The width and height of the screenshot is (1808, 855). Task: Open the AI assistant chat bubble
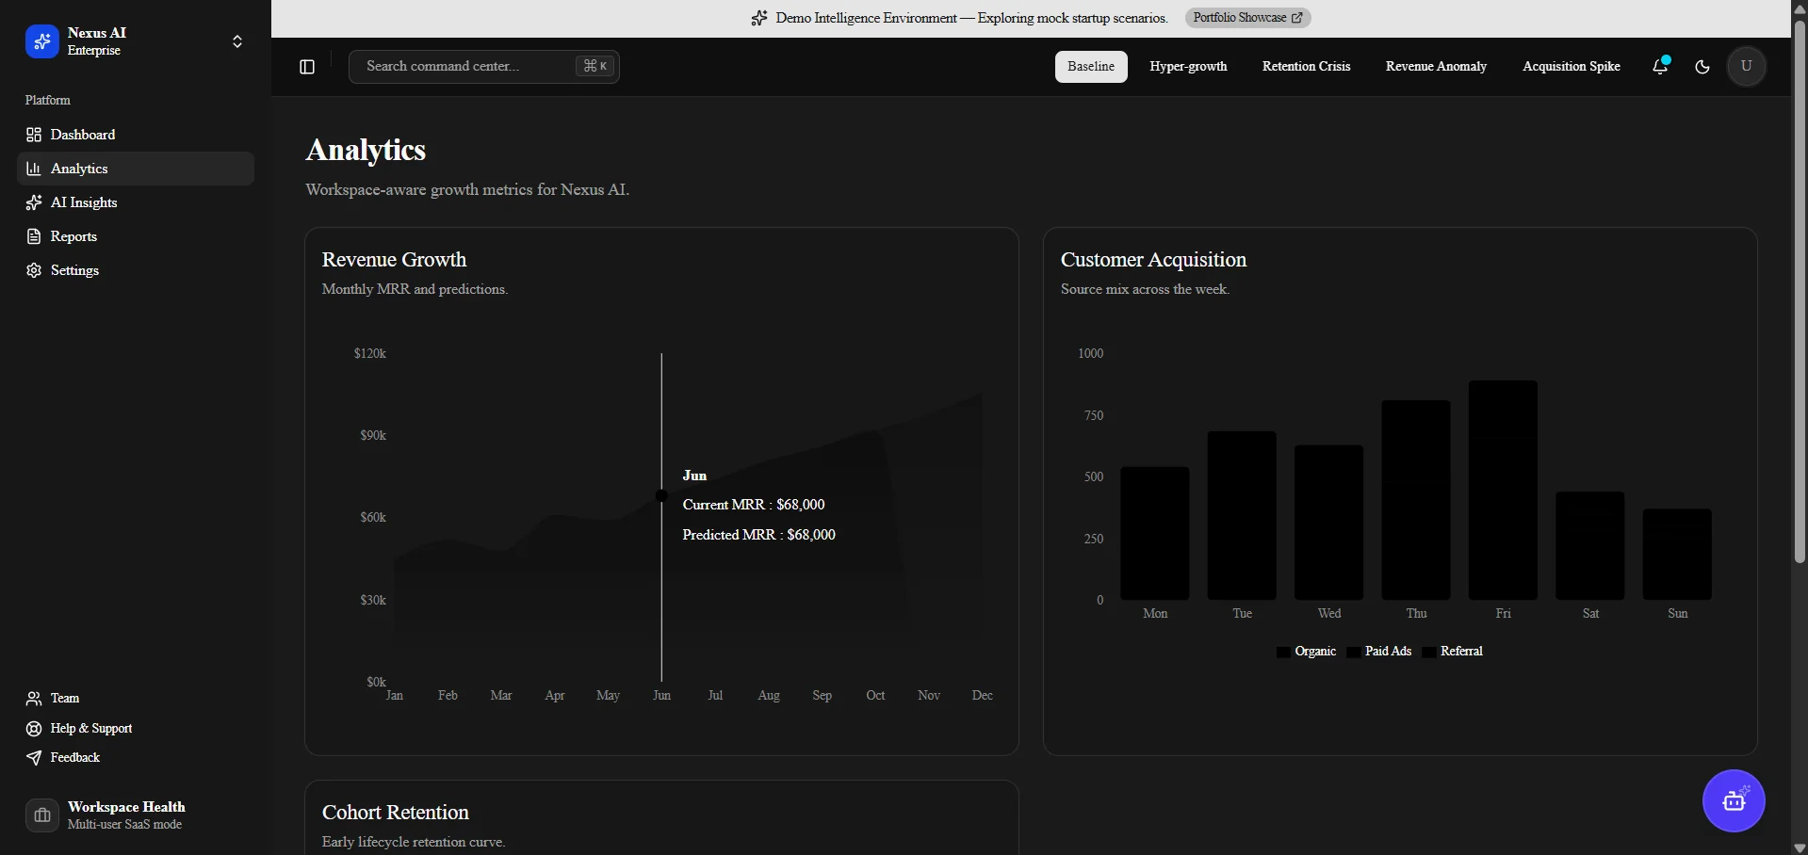[1734, 801]
